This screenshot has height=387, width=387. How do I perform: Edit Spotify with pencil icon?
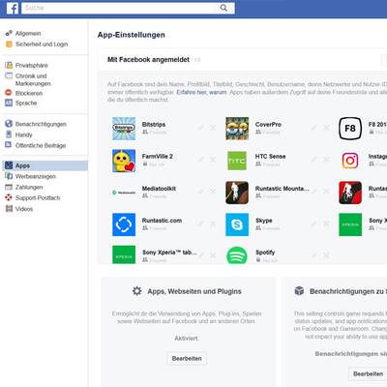(x=314, y=255)
